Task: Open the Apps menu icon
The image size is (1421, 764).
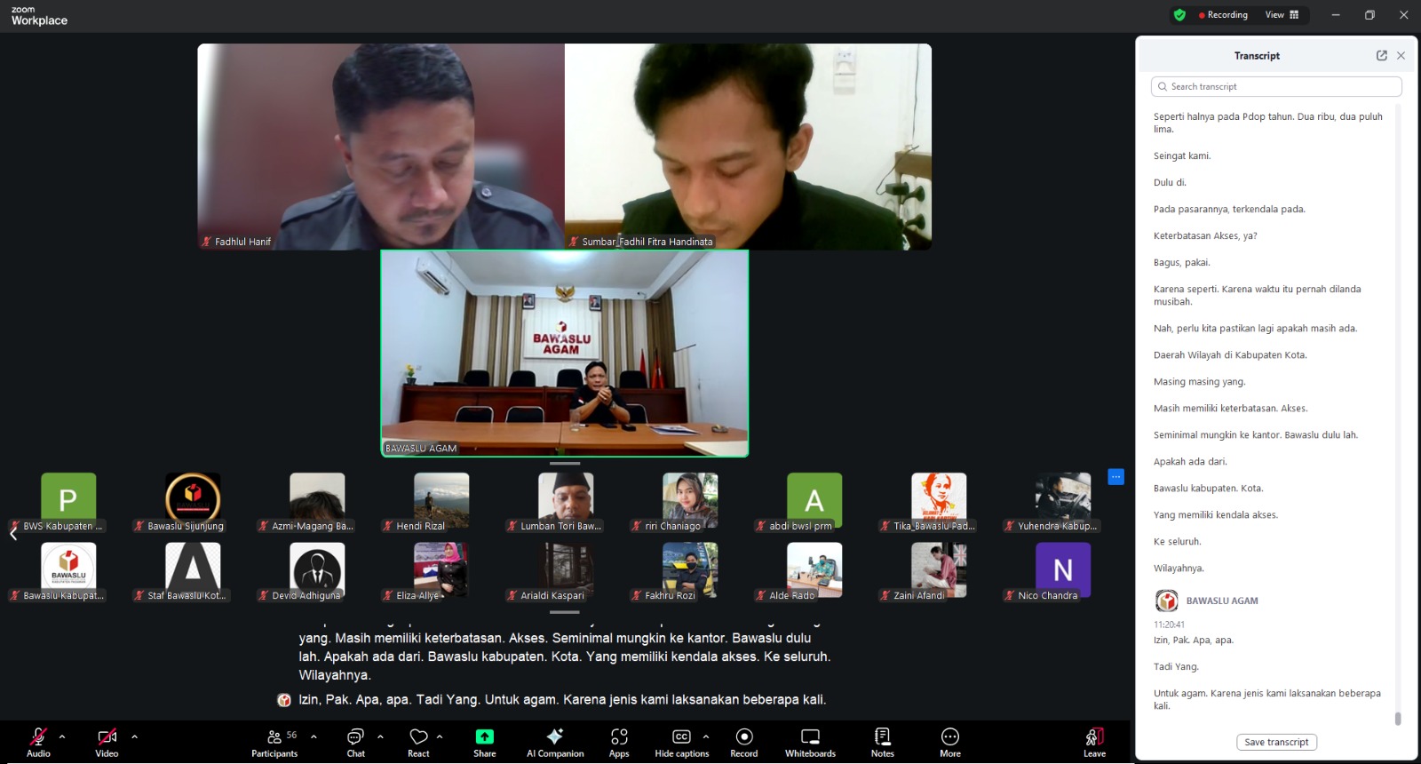Action: pyautogui.click(x=619, y=742)
